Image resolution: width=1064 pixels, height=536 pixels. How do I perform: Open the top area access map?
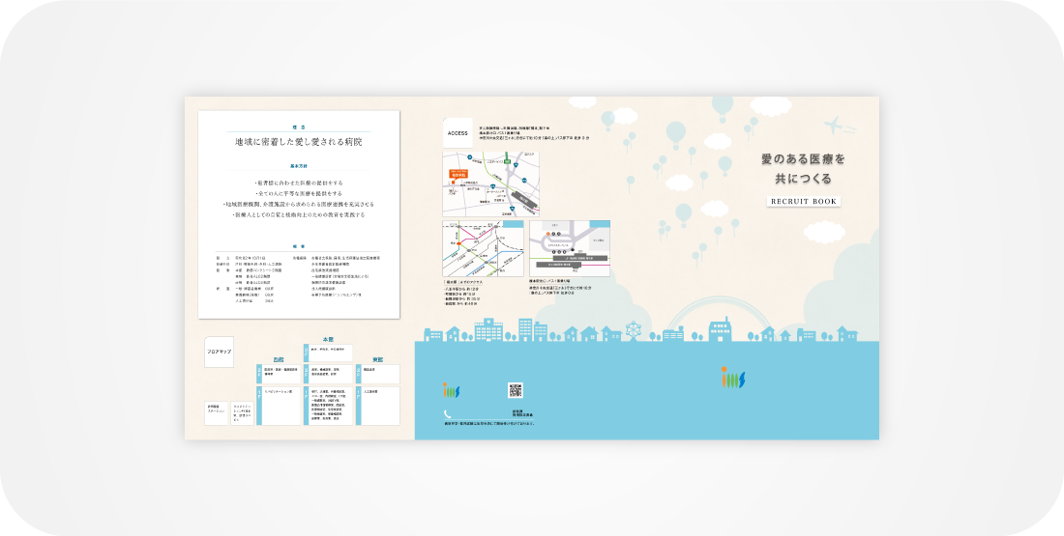tap(484, 183)
